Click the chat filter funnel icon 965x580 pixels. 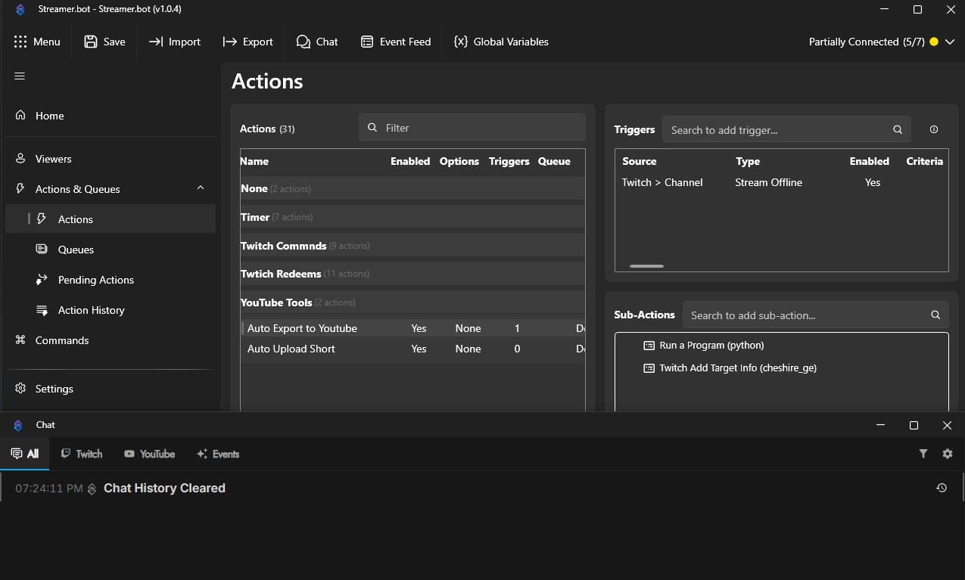pos(923,454)
